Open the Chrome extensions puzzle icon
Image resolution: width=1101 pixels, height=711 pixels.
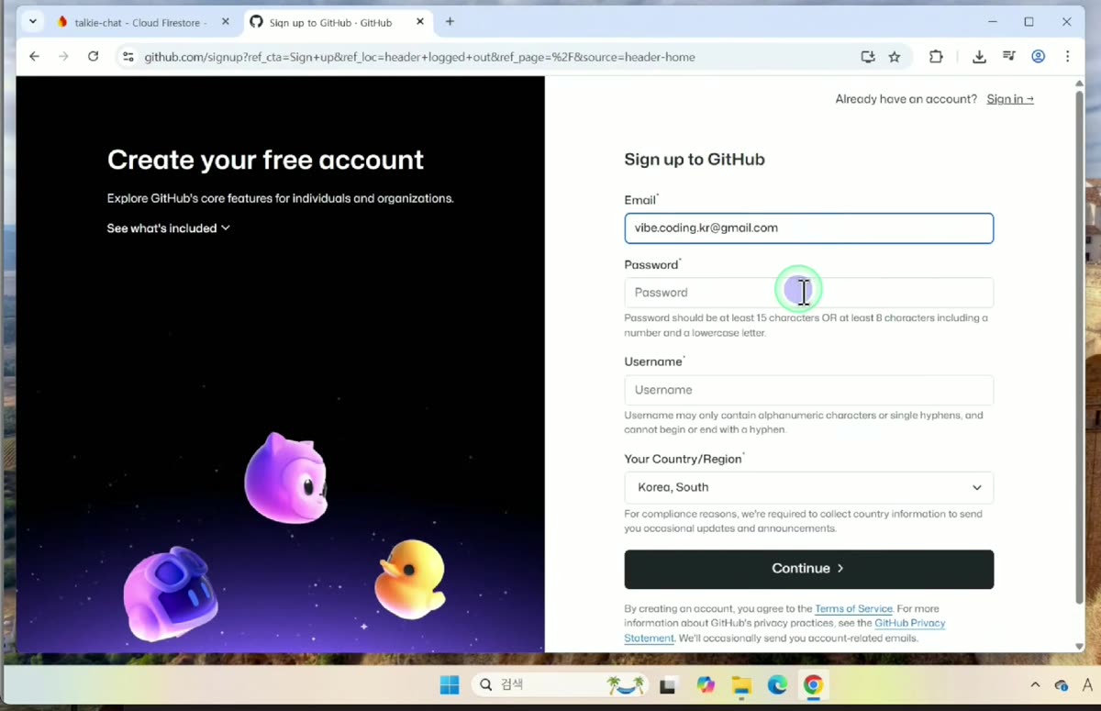936,57
